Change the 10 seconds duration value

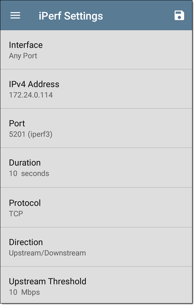29,174
